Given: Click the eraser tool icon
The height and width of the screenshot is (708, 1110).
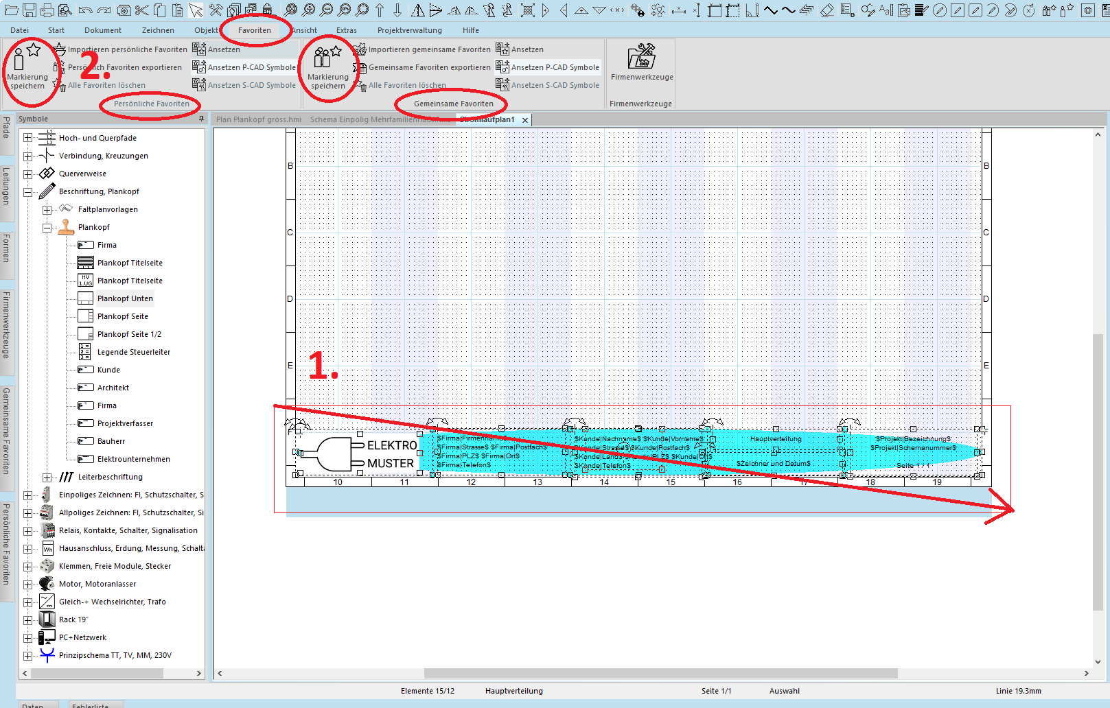Looking at the screenshot, I should click(x=827, y=10).
